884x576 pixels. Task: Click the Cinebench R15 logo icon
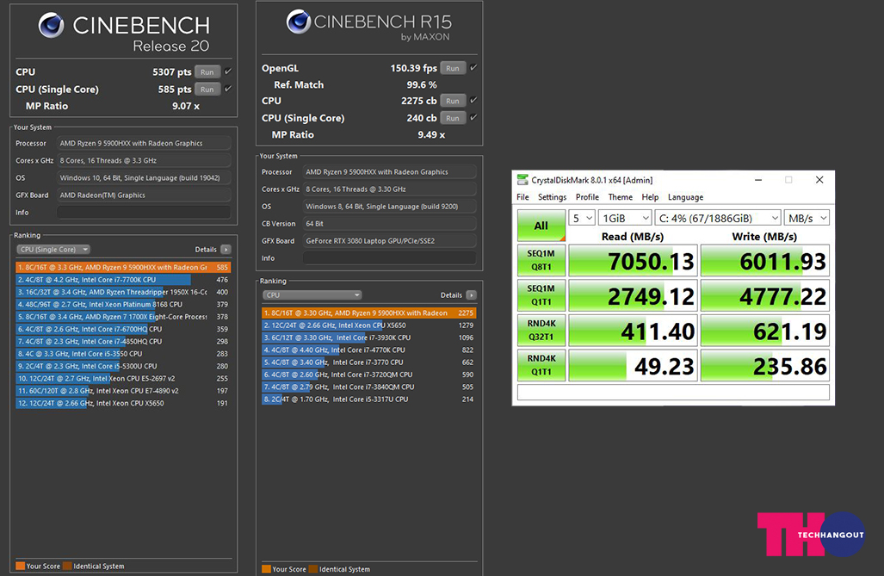(298, 22)
